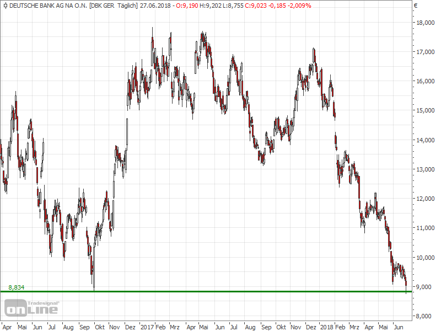The height and width of the screenshot is (331, 441).
Task: Select the green horizontal support line
Action: 220,291
